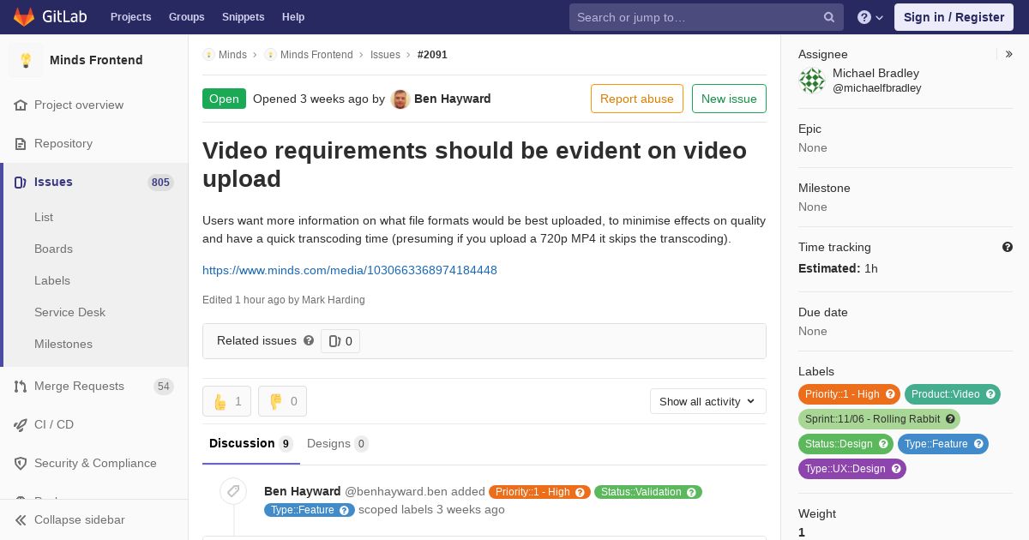1029x540 pixels.
Task: Click the related issues count icon
Action: coord(334,341)
